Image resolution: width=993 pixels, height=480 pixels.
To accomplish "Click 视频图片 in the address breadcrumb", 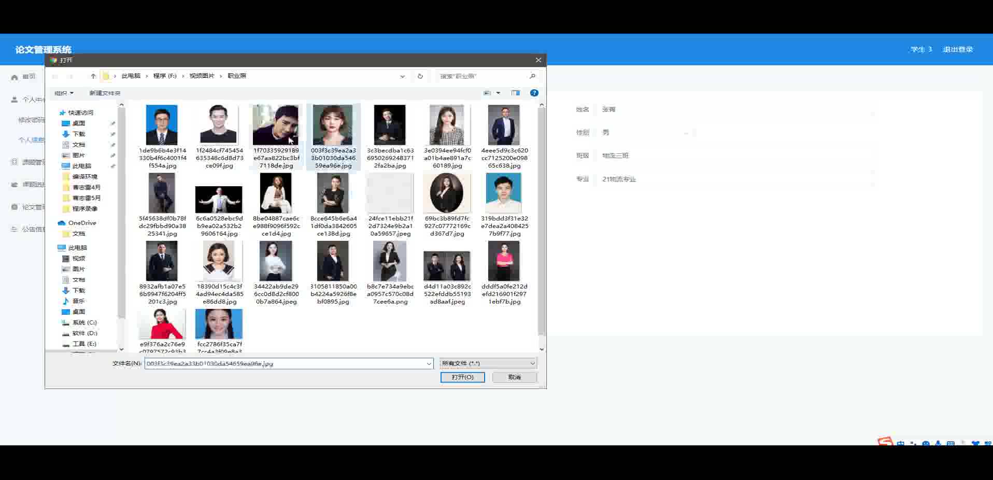I will (202, 76).
